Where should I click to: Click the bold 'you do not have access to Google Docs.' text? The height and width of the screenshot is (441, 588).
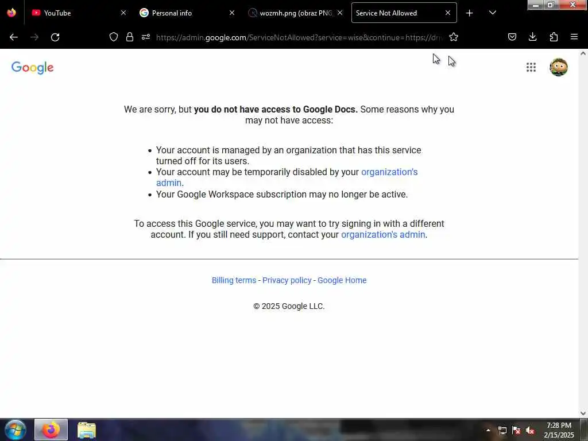pos(276,109)
